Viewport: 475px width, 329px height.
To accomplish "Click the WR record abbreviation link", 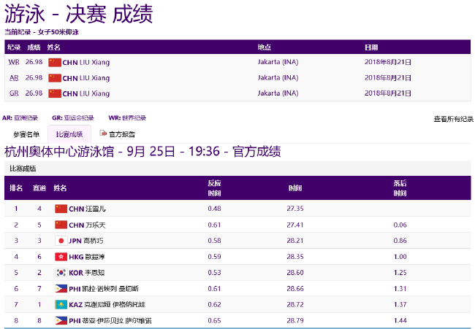I will tap(14, 62).
